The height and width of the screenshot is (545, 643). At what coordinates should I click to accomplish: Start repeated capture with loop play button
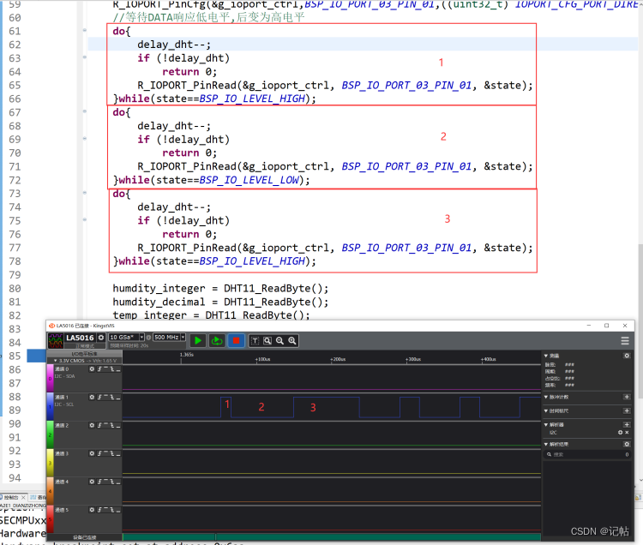tap(217, 340)
